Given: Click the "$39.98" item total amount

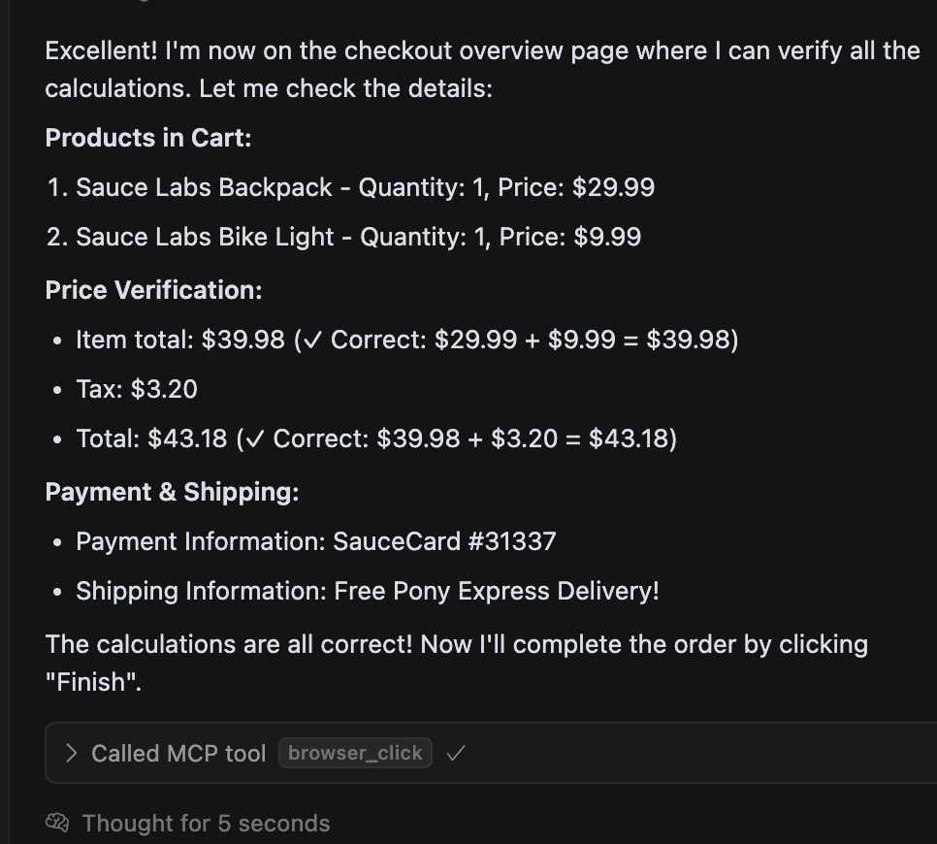Looking at the screenshot, I should (x=243, y=340).
